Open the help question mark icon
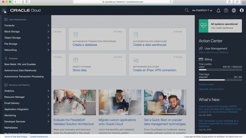This screenshot has height=138, width=246. click(x=226, y=10)
